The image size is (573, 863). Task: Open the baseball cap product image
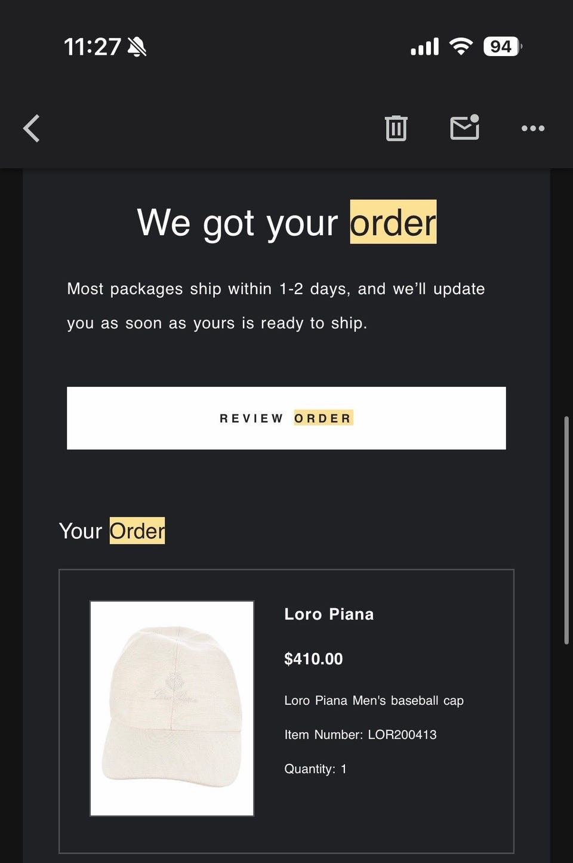[172, 708]
